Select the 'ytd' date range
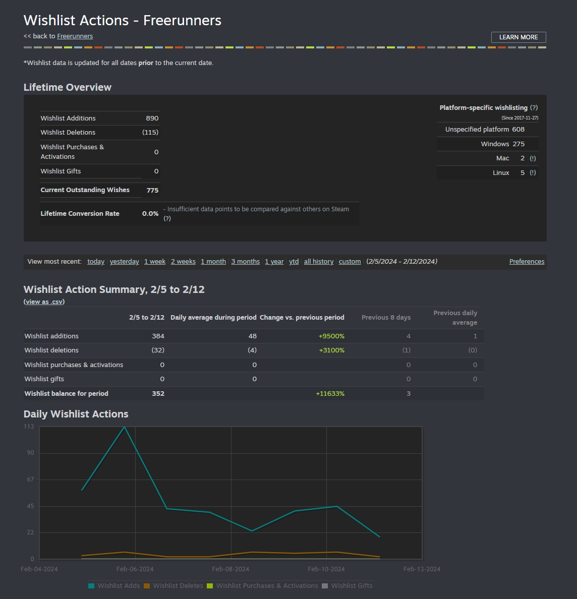The image size is (577, 599). [294, 262]
